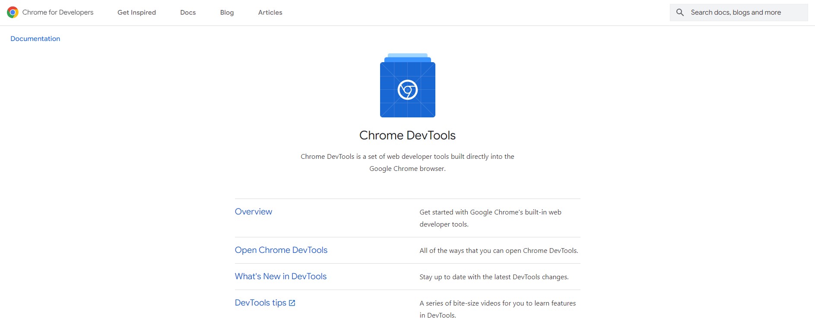
Task: Open the Docs navigation item
Action: pyautogui.click(x=188, y=13)
